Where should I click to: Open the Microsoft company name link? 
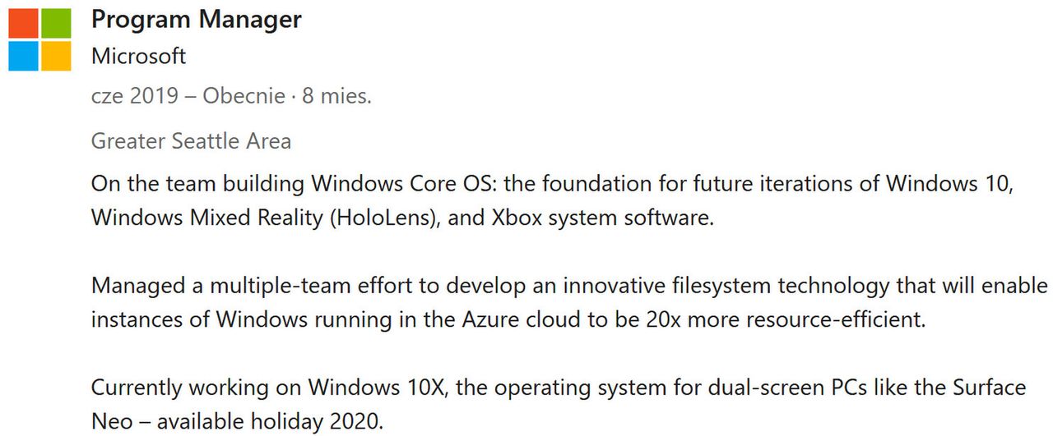(x=139, y=57)
